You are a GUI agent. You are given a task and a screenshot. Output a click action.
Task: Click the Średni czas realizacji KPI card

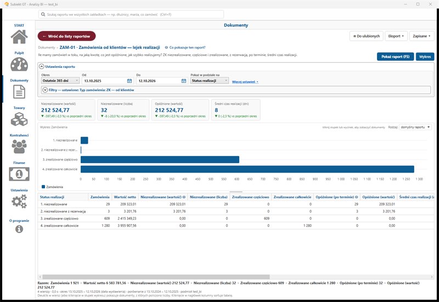pos(236,110)
